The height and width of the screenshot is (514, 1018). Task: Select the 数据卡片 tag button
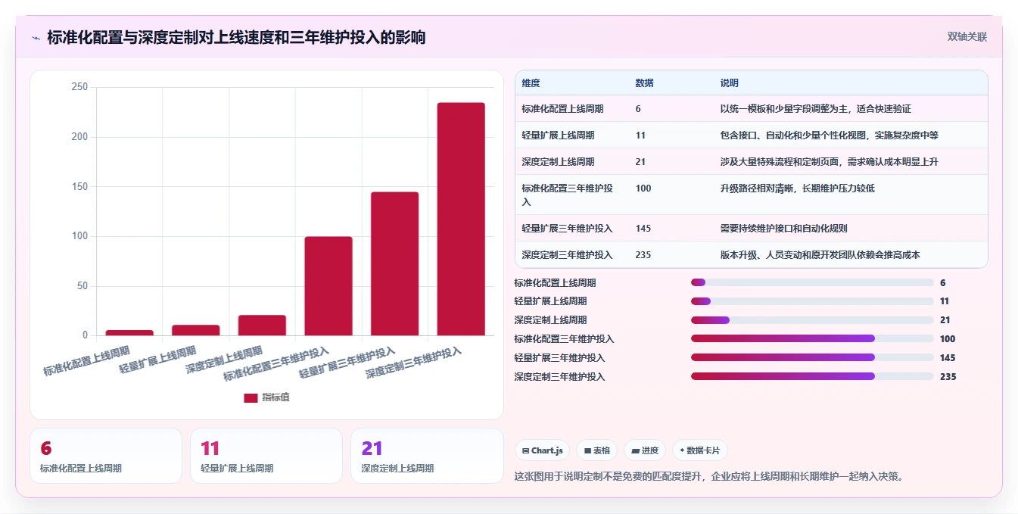700,450
